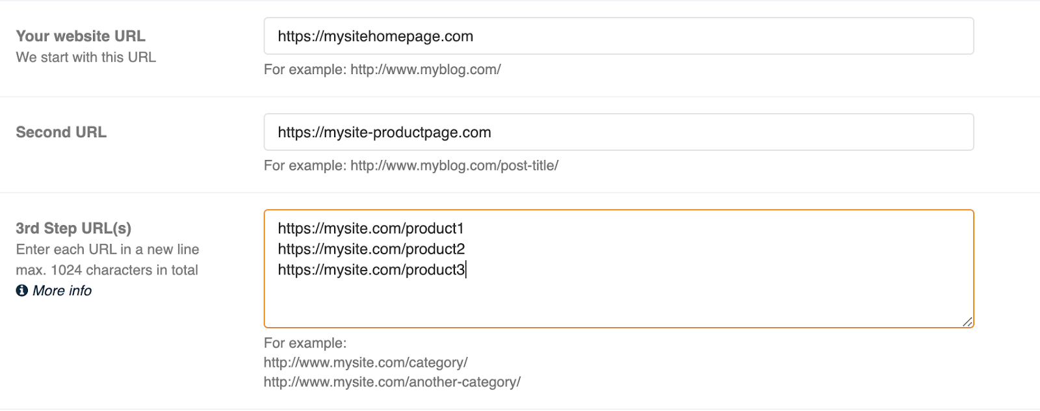Click empty space in 3rd Step URLs textarea
1040x411 pixels.
617,302
